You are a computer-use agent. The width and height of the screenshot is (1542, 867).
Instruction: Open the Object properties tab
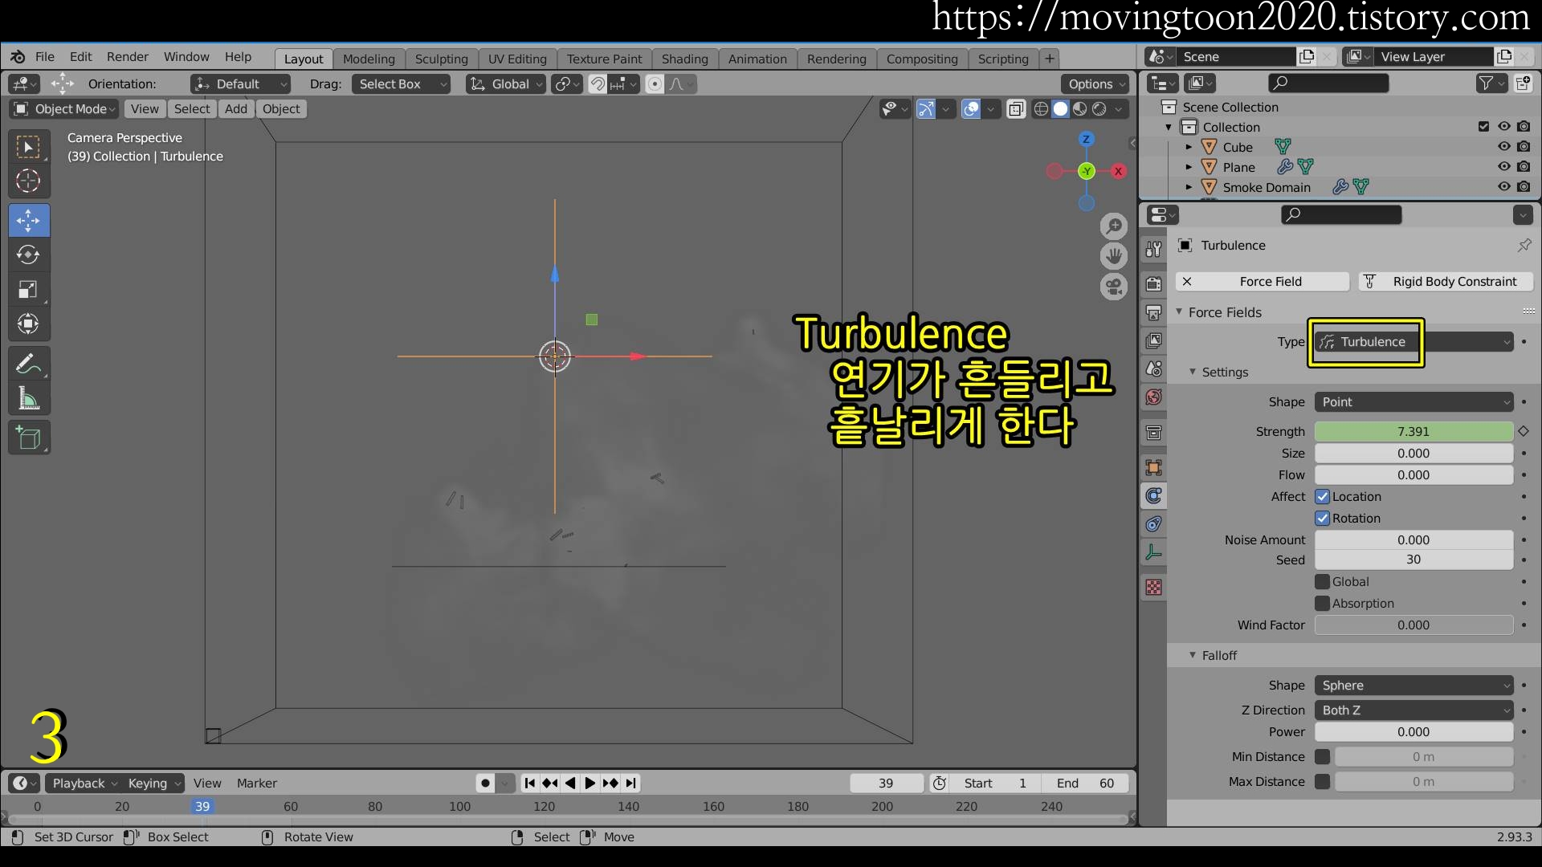(1154, 467)
